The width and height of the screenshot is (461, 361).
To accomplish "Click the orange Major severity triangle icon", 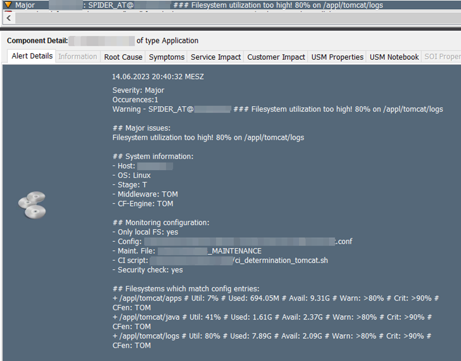I will point(9,5).
